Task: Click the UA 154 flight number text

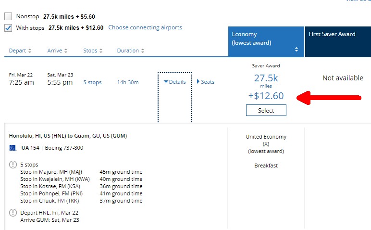Action: (30, 148)
